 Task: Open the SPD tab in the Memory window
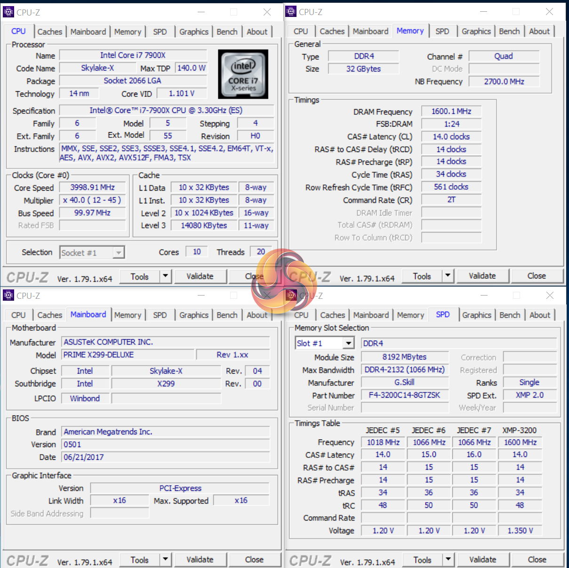(x=442, y=31)
